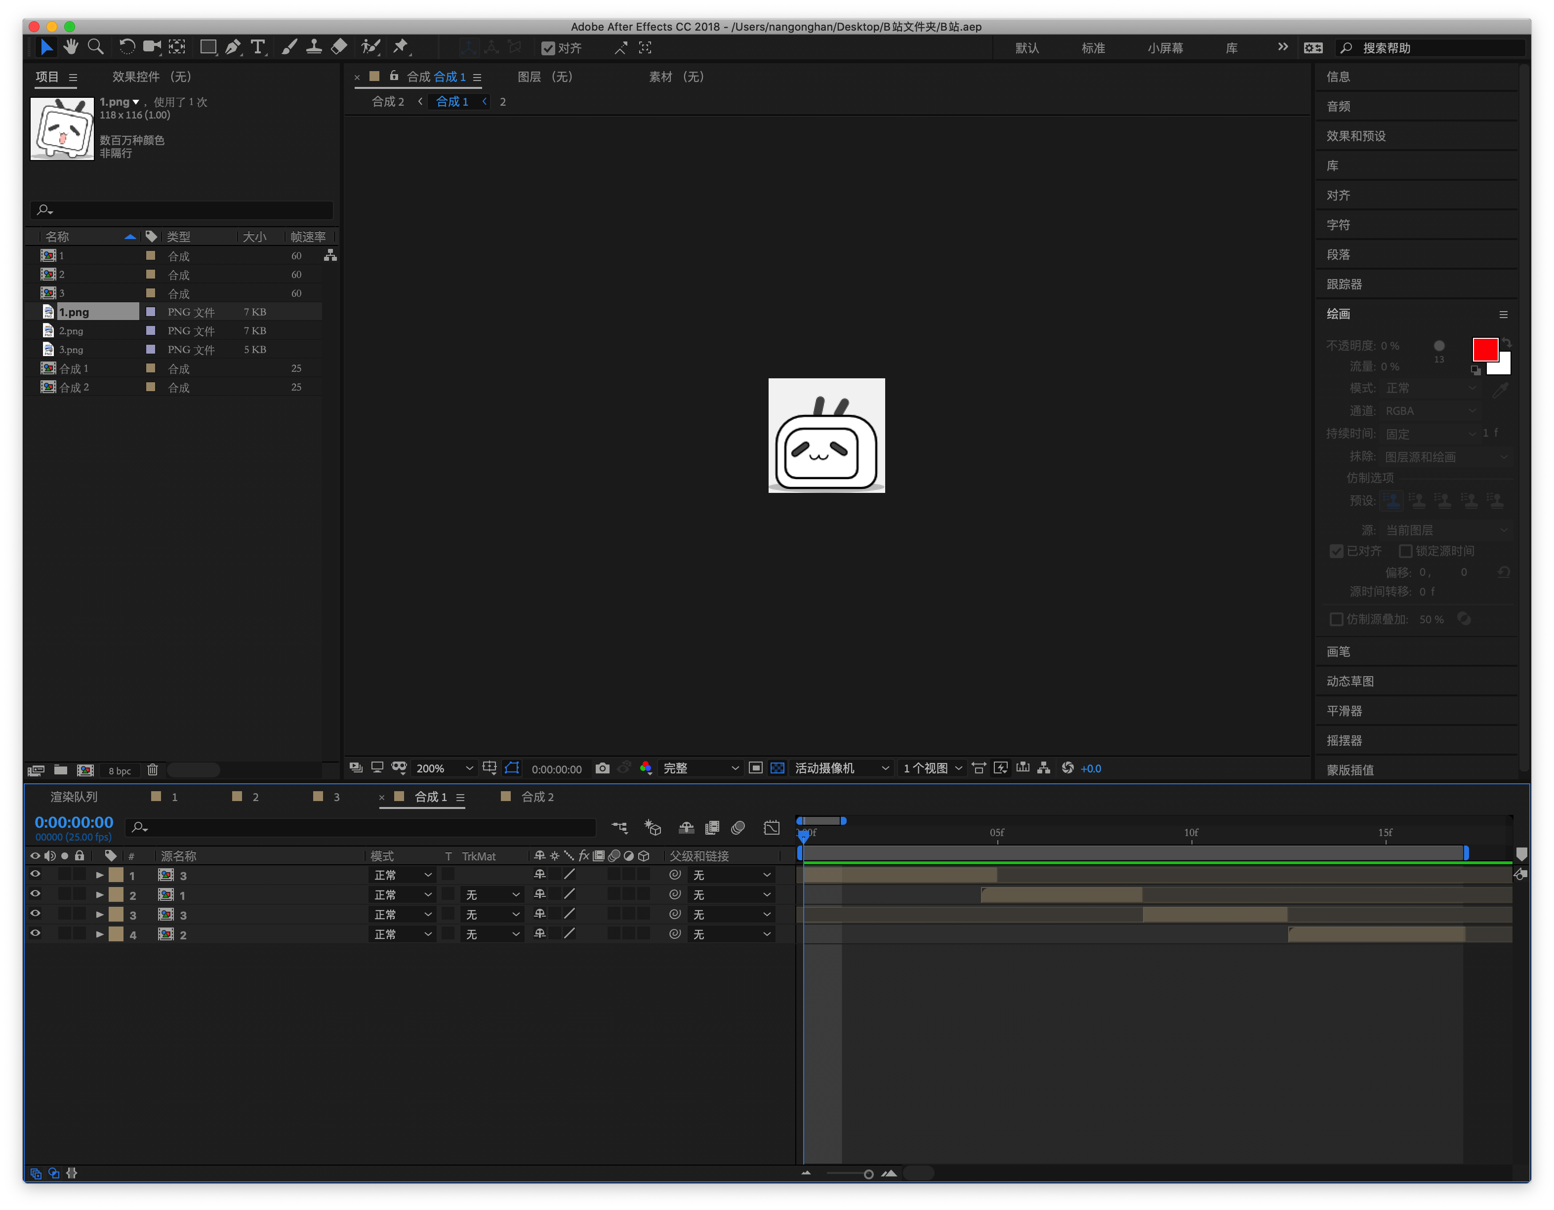Image resolution: width=1554 pixels, height=1210 pixels.
Task: Open the 活动摄像机 camera dropdown
Action: pos(841,768)
